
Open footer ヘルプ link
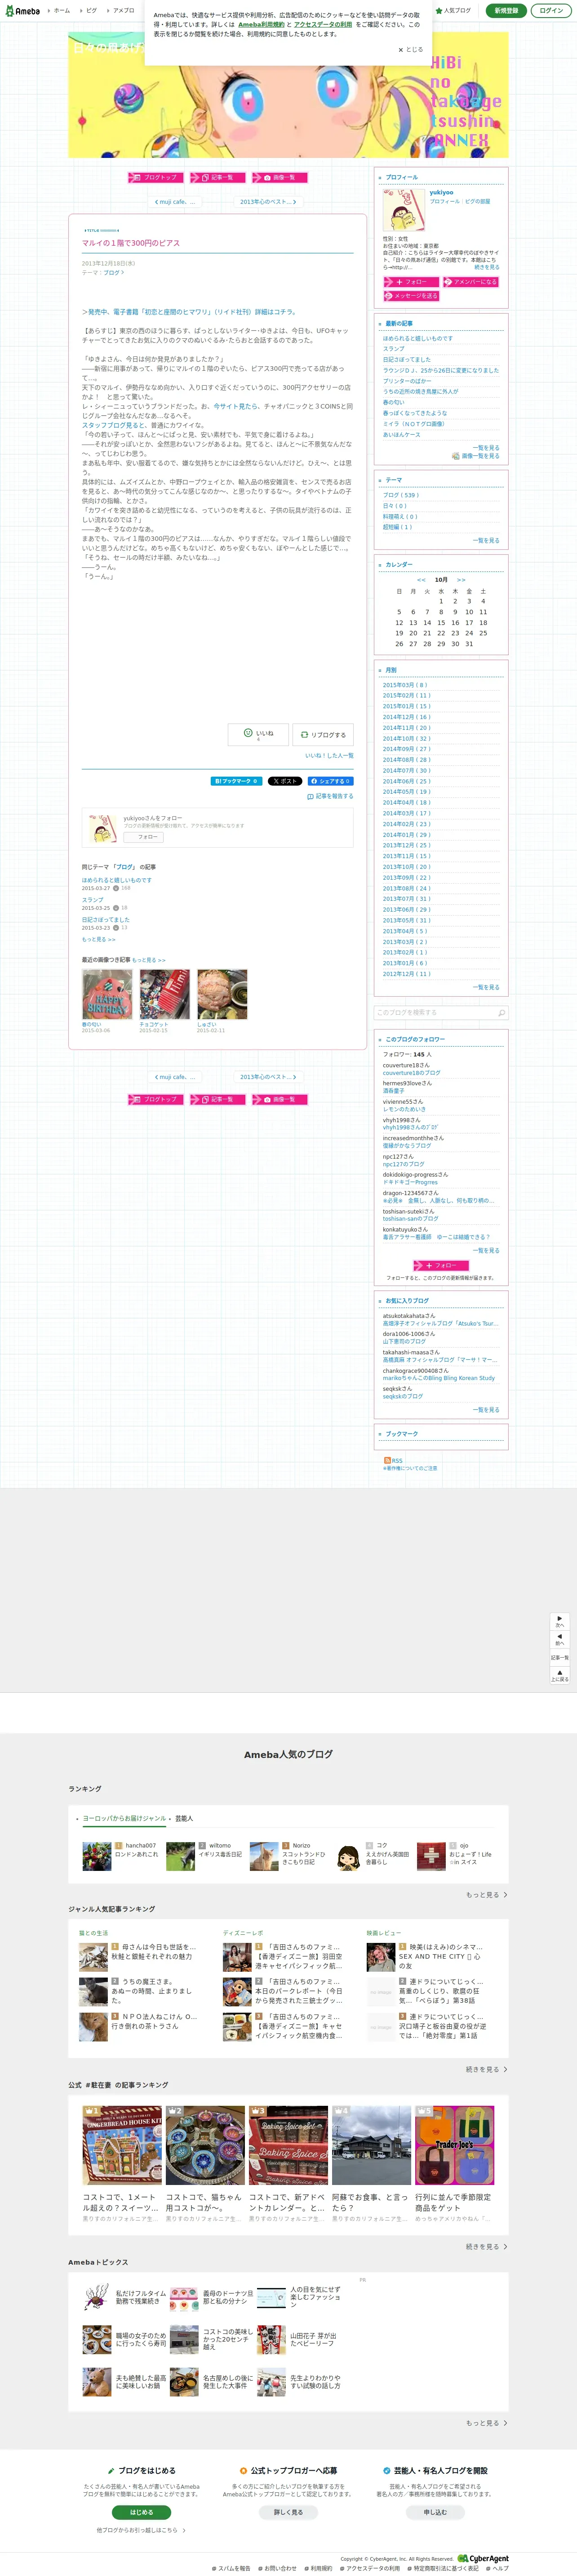click(x=498, y=2568)
